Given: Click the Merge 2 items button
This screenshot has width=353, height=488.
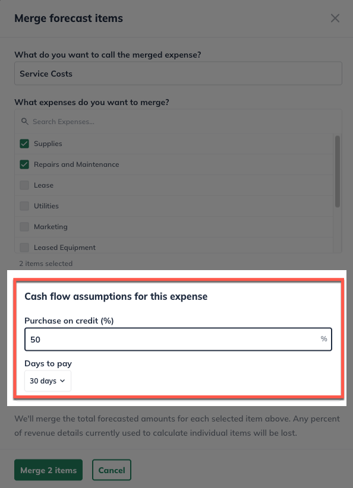Looking at the screenshot, I should tap(48, 470).
